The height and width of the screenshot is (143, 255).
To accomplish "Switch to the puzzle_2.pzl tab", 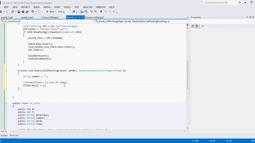I will (x=7, y=17).
